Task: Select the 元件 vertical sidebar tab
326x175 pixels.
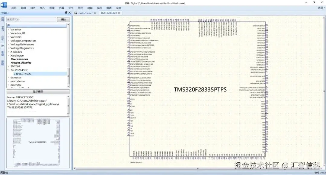Action: pos(3,38)
